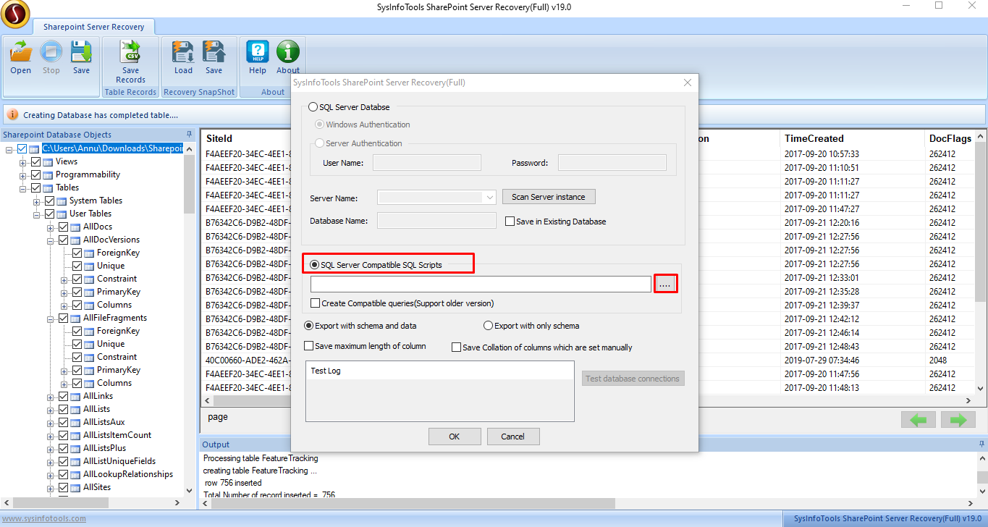Expand the Programmability tree node
Viewport: 988px width, 527px height.
pos(24,174)
